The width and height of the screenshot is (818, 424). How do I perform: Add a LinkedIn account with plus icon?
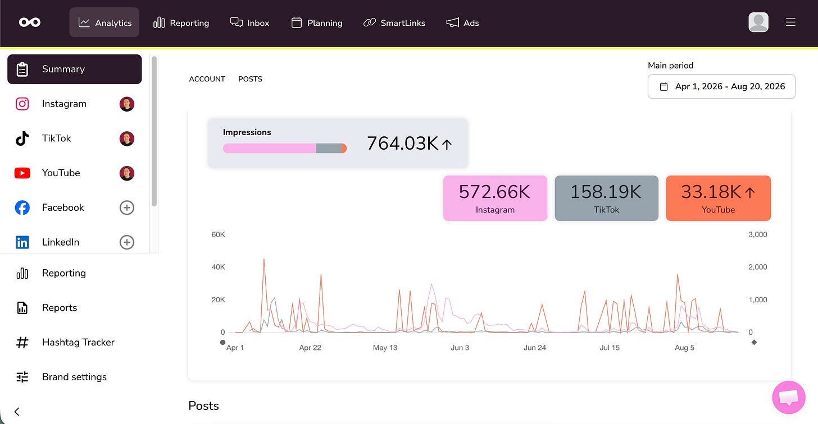point(127,242)
